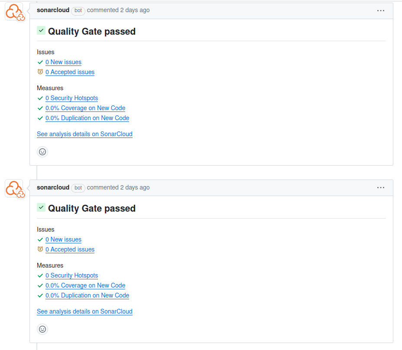Screen dimensions: 402x350
Task: View '0.0% Duplication on New Code' in first comment
Action: click(87, 118)
